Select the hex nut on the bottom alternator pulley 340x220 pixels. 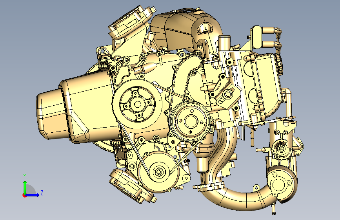pos(159,172)
